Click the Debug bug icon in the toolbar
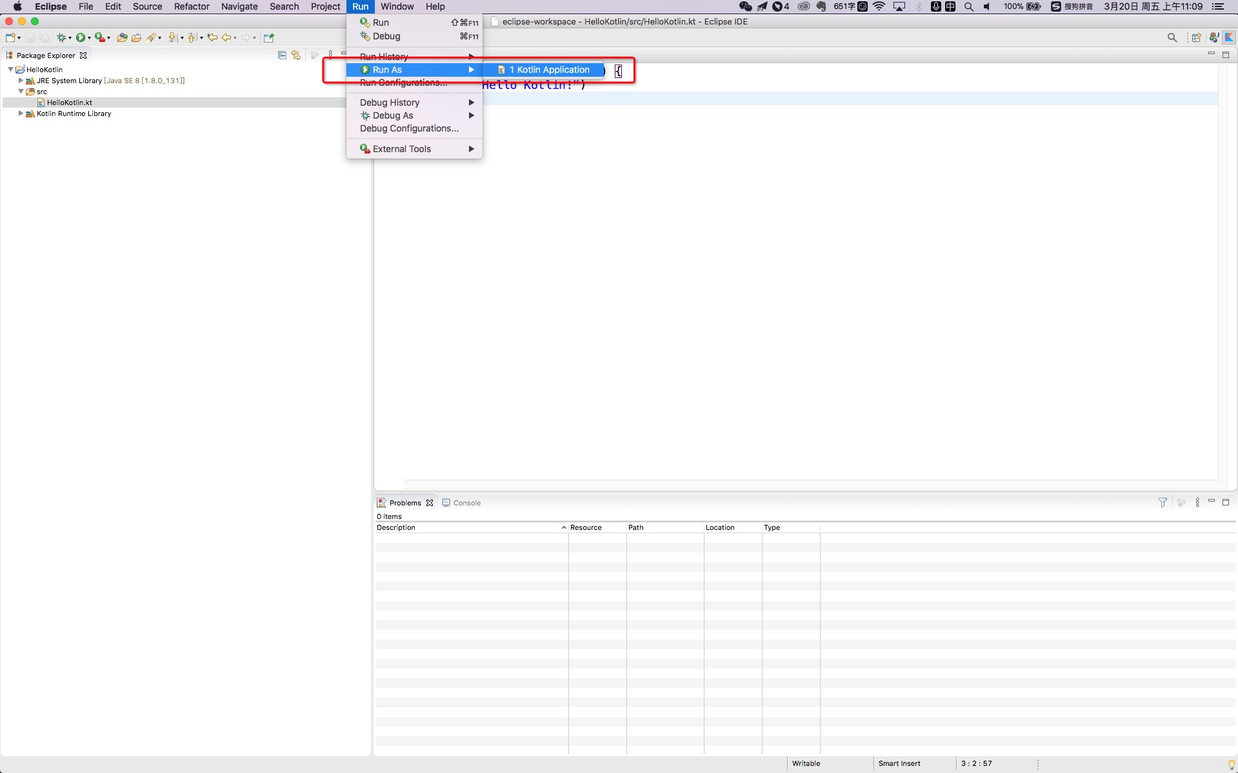This screenshot has width=1238, height=773. click(61, 37)
